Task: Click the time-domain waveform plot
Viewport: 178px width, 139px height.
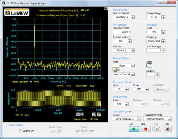Action: [x=59, y=98]
